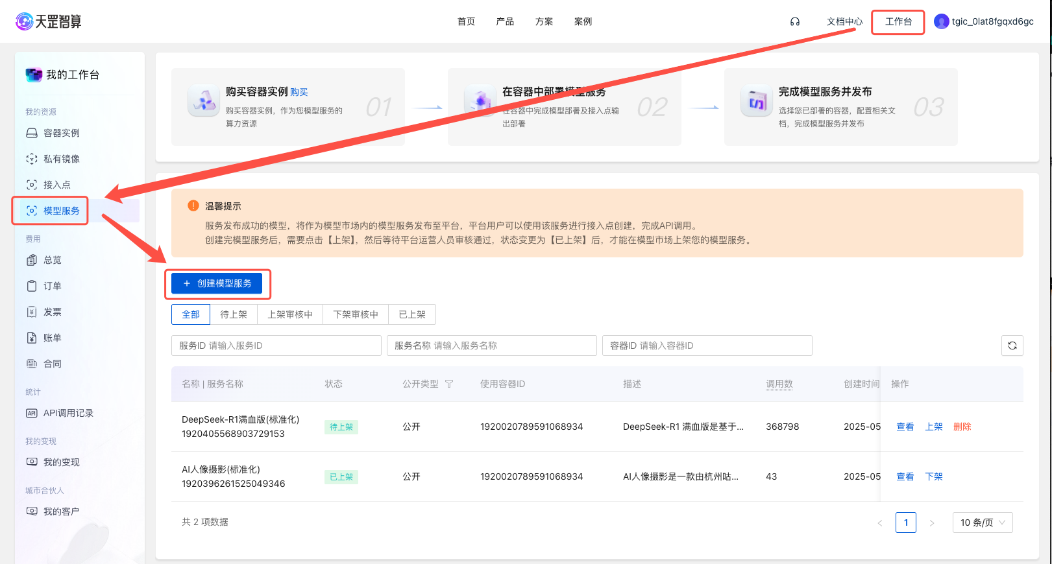The height and width of the screenshot is (564, 1052).
Task: Click the 账单 sidebar icon
Action: pos(32,338)
